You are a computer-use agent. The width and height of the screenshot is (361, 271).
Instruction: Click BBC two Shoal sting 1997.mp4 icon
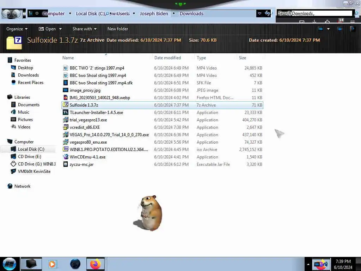(x=66, y=75)
